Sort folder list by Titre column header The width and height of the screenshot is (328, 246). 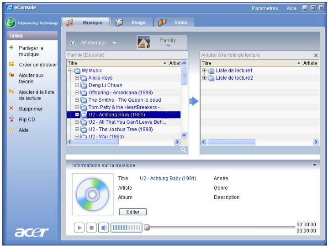pyautogui.click(x=117, y=63)
